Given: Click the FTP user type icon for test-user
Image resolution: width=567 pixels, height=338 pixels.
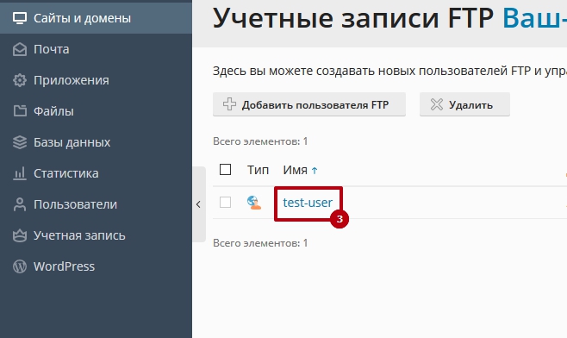Looking at the screenshot, I should click(x=254, y=203).
